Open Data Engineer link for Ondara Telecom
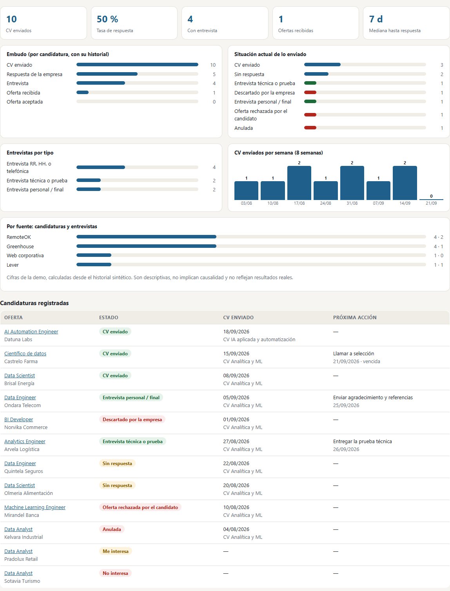450x591 pixels. [20, 398]
